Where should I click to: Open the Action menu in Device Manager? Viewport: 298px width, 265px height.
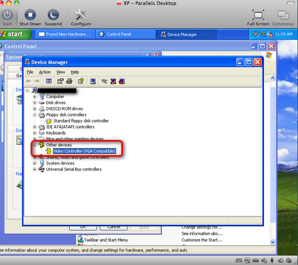pyautogui.click(x=45, y=72)
